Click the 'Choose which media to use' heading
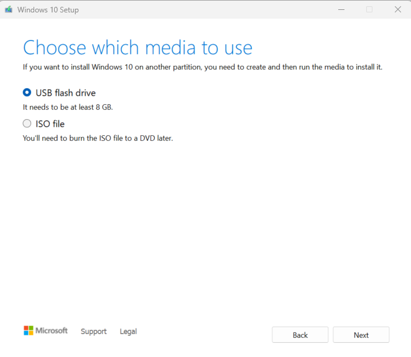411x357 pixels. pos(137,48)
